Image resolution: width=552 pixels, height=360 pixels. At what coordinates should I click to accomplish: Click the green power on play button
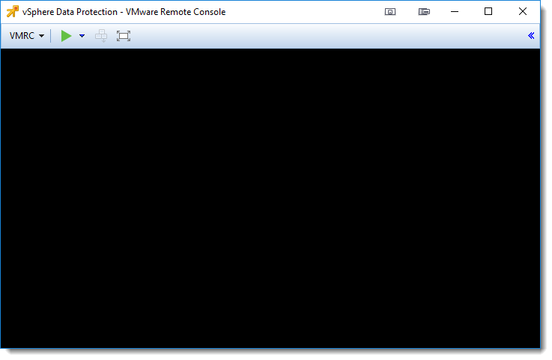tap(66, 36)
